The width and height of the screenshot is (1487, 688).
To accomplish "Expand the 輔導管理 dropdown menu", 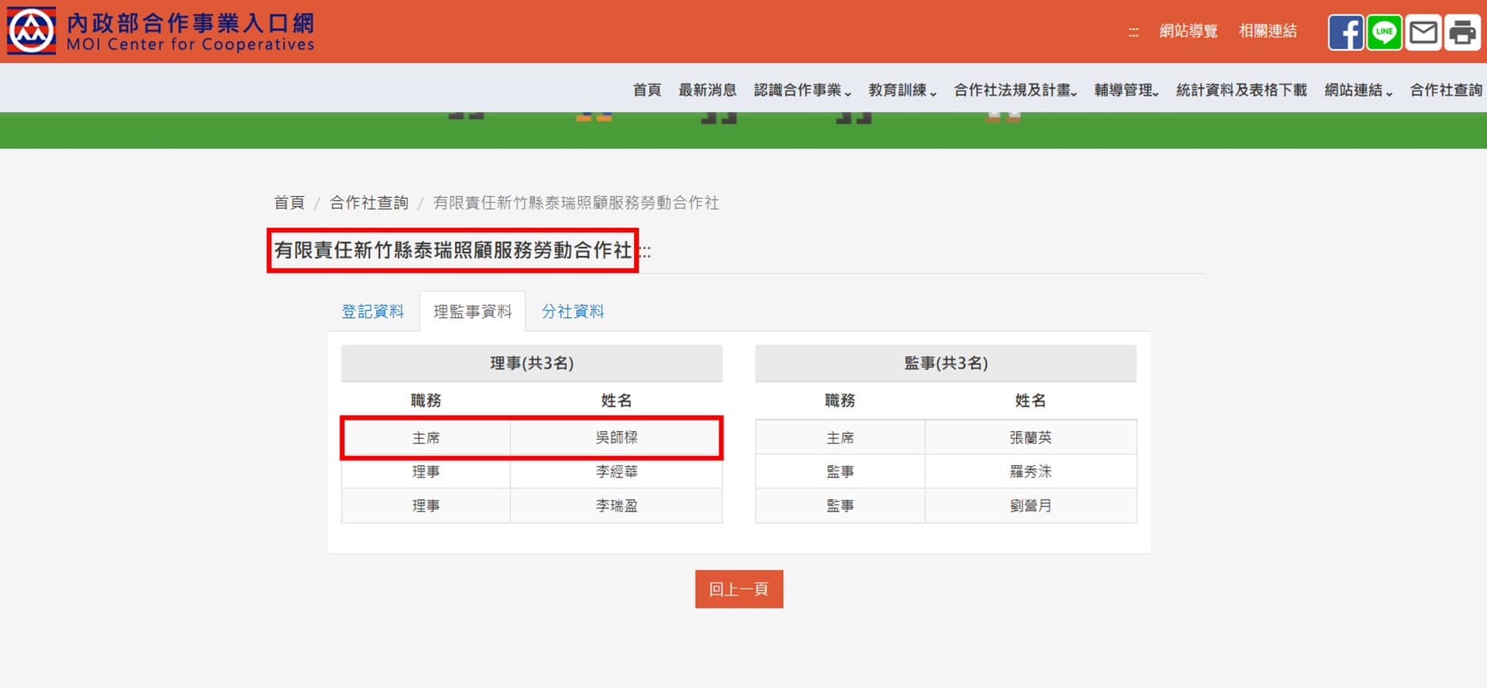I will pos(1127,90).
